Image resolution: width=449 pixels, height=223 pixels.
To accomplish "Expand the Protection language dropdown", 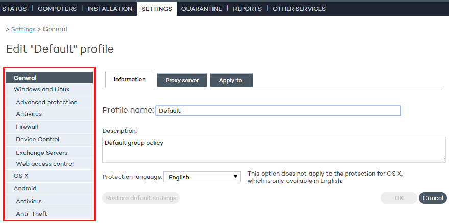I will tap(202, 177).
